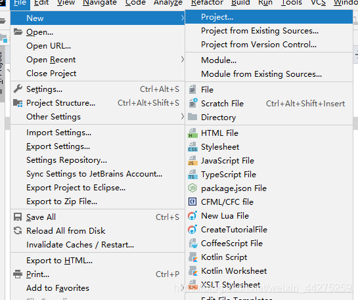This screenshot has width=358, height=300.
Task: Open the Tools menu
Action: [292, 3]
